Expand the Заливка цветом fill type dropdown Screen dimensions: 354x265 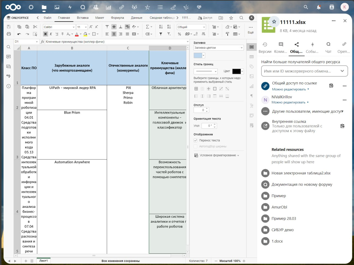coord(218,48)
